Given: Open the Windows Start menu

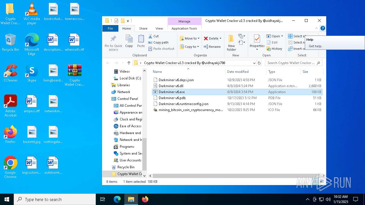Looking at the screenshot, I should 7,199.
